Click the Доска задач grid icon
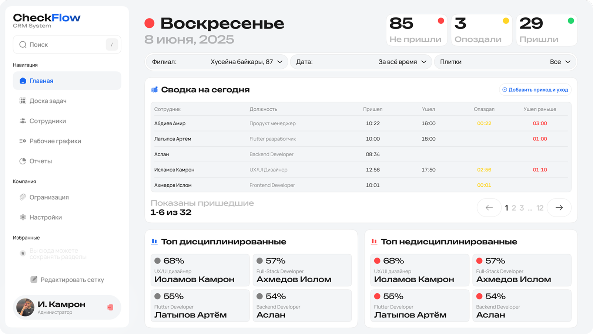 23,100
